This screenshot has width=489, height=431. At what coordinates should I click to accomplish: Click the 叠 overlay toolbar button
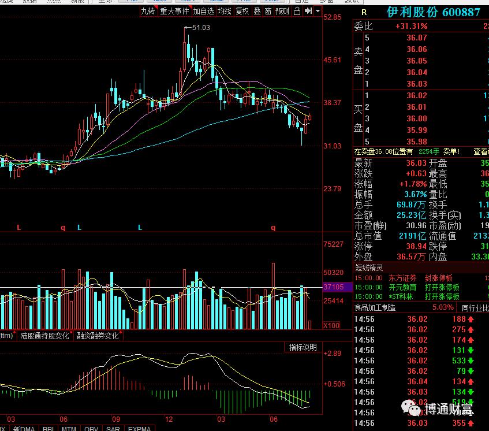tap(257, 11)
